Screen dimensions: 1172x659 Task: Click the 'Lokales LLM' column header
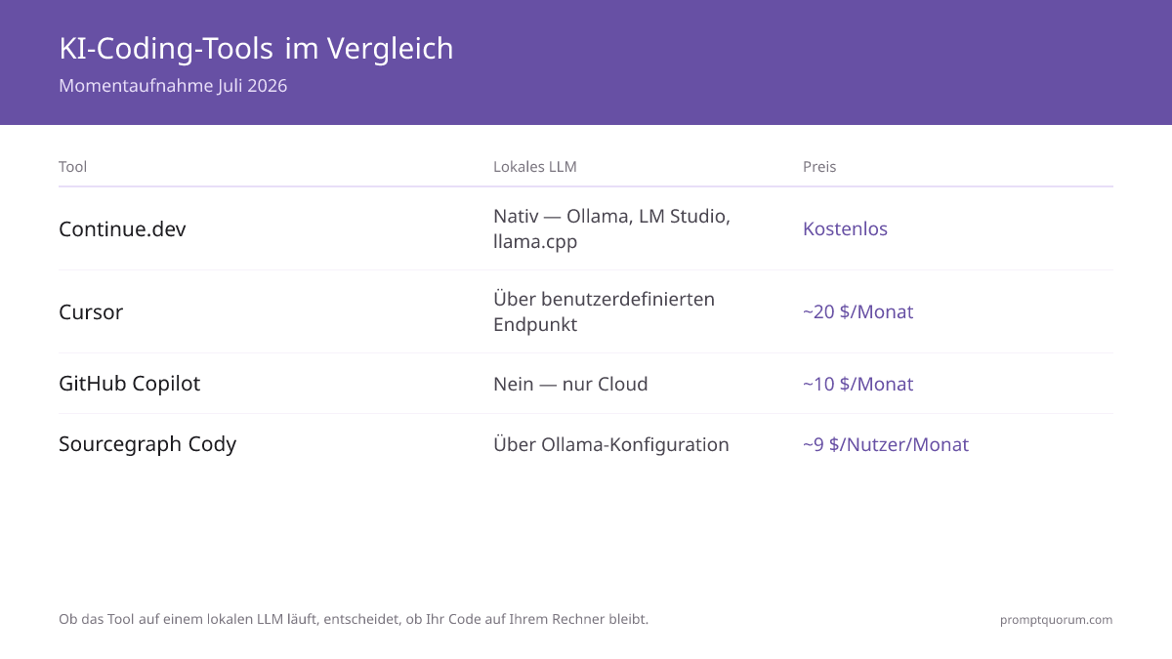pos(535,167)
